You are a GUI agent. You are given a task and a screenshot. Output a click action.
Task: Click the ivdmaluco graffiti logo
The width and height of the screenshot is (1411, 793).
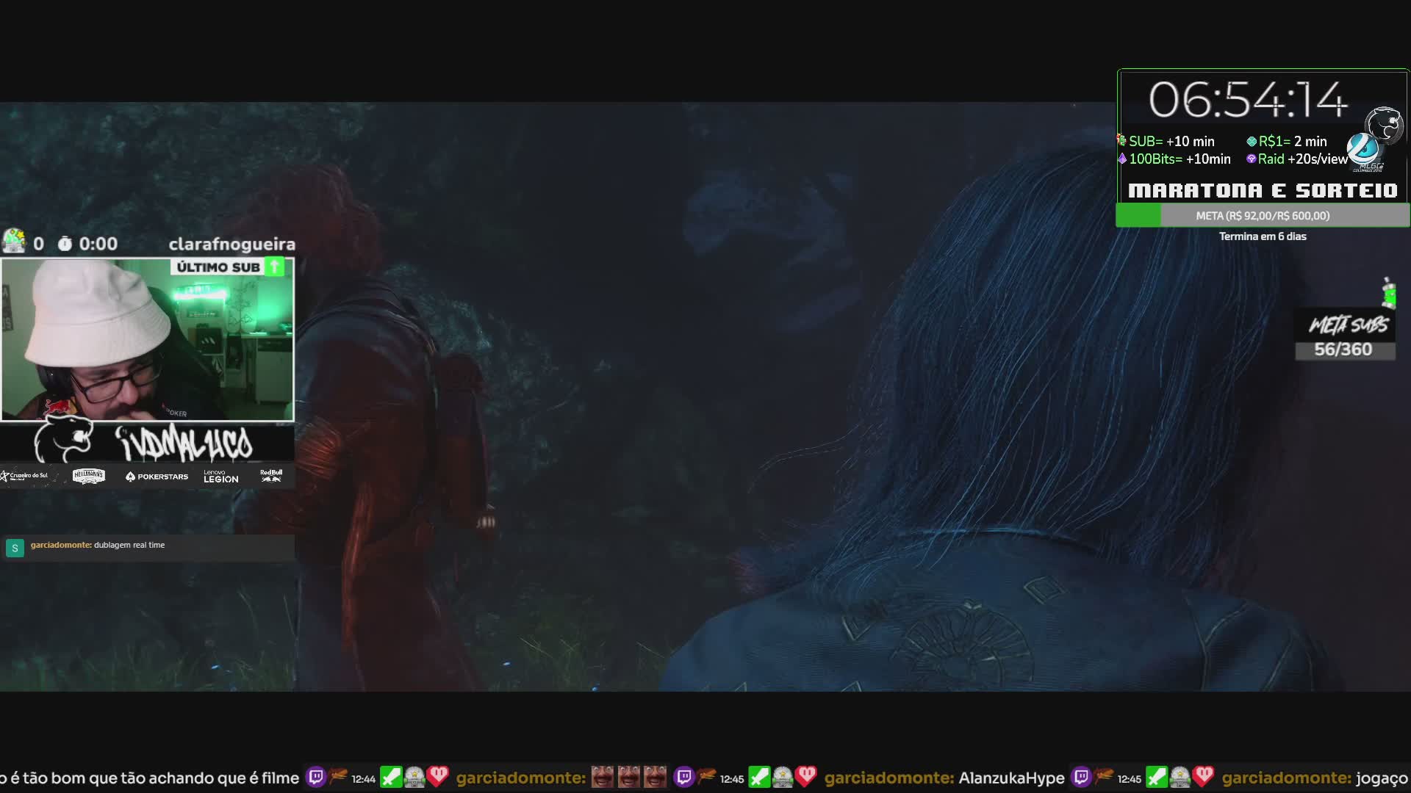click(184, 442)
